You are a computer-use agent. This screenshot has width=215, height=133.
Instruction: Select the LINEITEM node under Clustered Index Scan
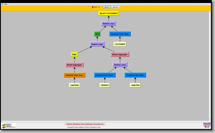(x=74, y=85)
